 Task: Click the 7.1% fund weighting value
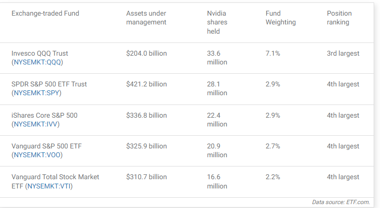pos(273,53)
